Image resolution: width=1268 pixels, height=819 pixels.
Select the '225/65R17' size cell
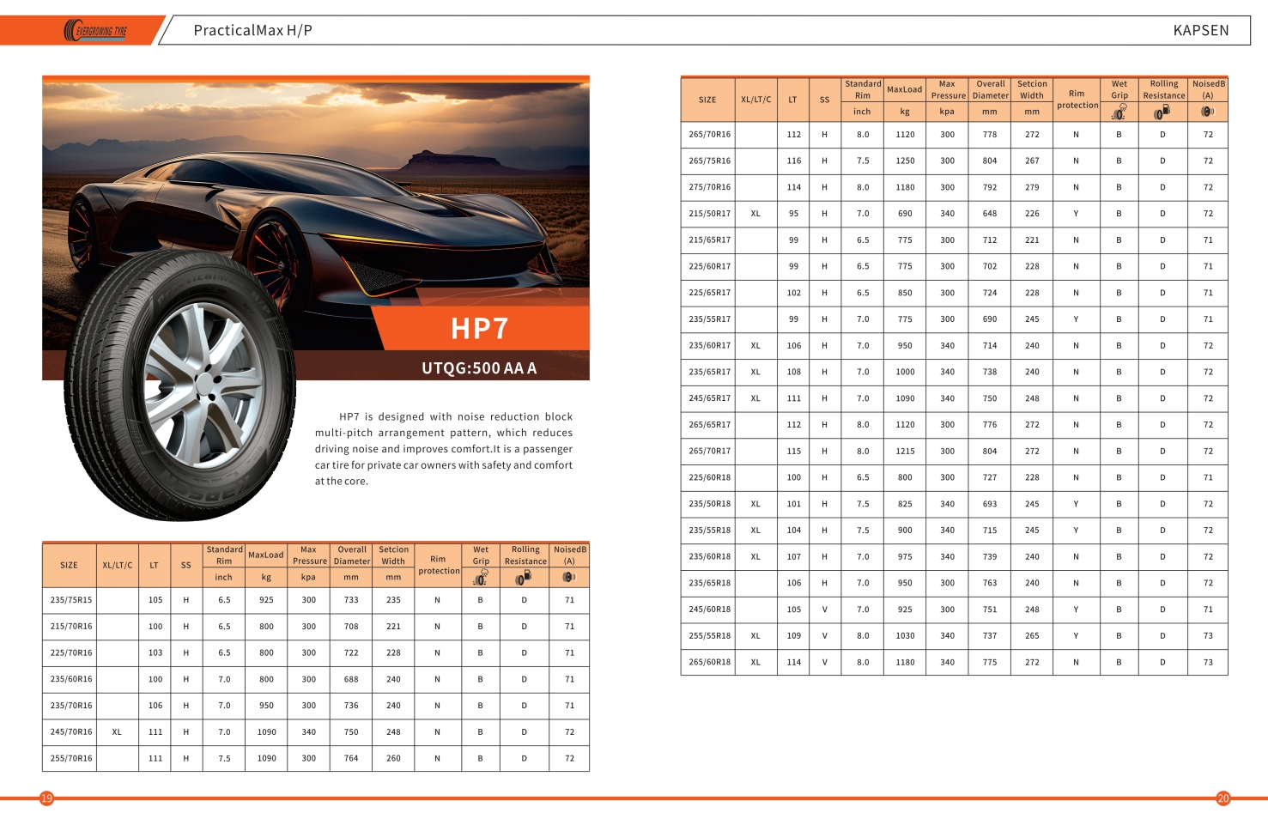coord(710,293)
